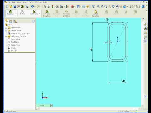This screenshot has width=151, height=113.
Task: Click the Pan view icon
Action: click(117, 7)
